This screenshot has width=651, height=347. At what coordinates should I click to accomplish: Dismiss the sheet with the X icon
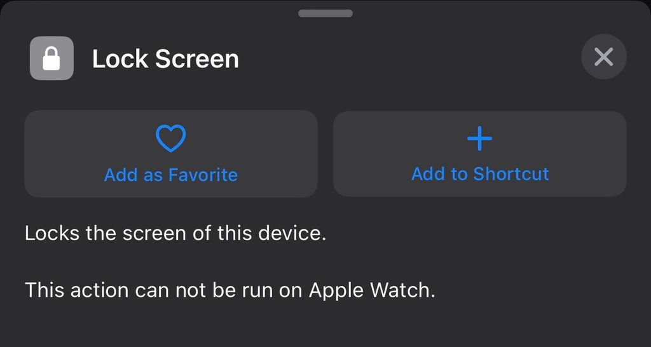tap(604, 57)
